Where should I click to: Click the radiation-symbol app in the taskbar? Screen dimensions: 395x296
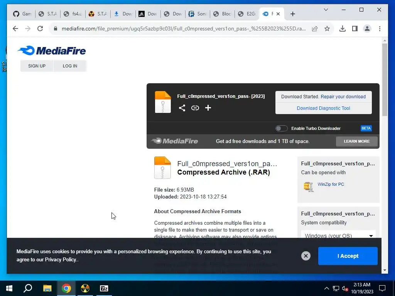point(85,288)
